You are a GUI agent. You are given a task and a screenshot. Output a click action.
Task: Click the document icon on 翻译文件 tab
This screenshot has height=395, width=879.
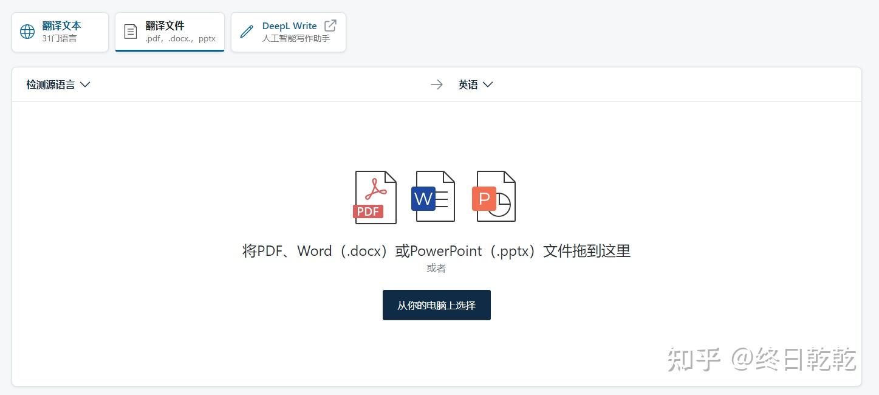(131, 32)
